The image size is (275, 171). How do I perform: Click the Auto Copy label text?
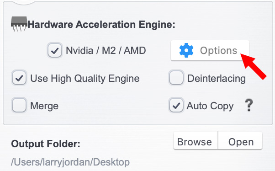[x=210, y=106]
